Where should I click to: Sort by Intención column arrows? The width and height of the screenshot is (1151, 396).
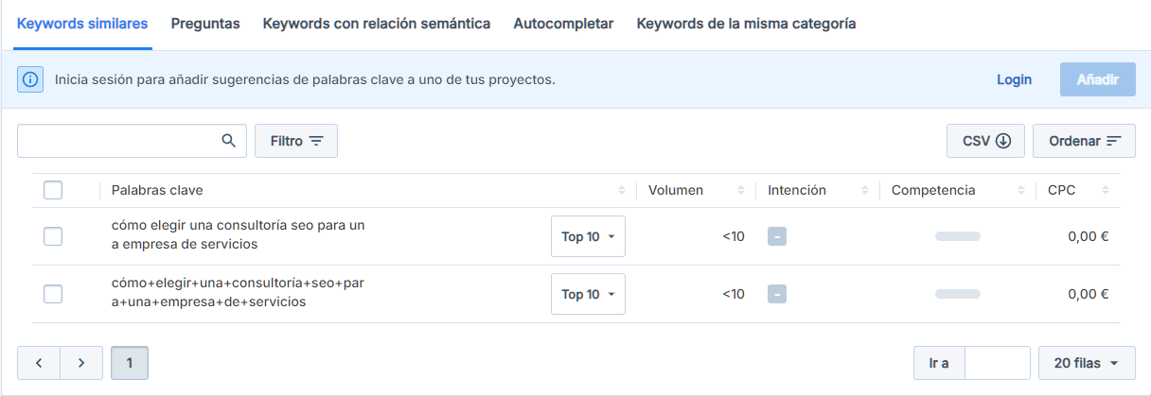(865, 190)
